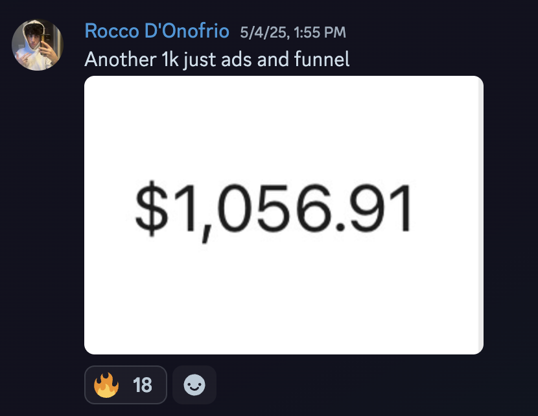538x416 pixels.
Task: Click the word 'funnel' in the message
Action: (x=322, y=59)
